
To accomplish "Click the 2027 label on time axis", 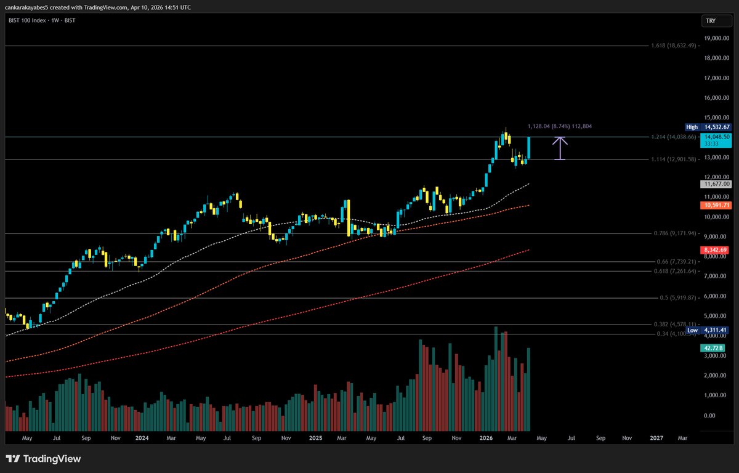I will click(656, 438).
